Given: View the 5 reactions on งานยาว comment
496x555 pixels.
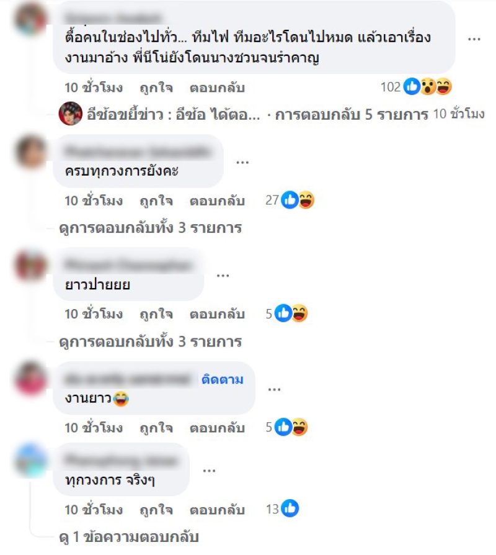Looking at the screenshot, I should point(286,427).
